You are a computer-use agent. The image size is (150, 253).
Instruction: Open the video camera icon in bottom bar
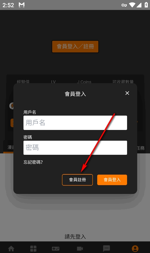pos(80,249)
